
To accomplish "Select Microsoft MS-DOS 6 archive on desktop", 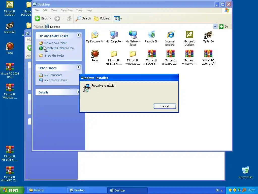I will [x=10, y=153].
